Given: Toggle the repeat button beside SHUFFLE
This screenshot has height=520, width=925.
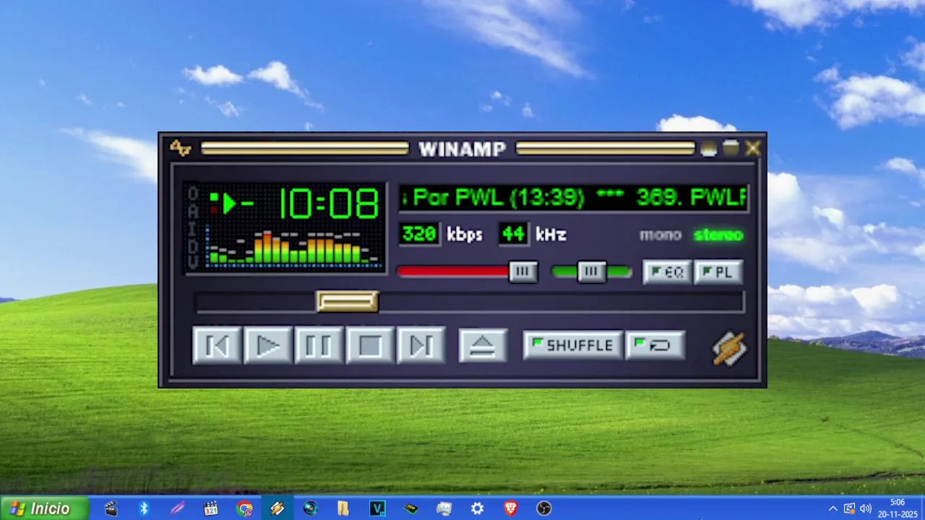Looking at the screenshot, I should [655, 345].
